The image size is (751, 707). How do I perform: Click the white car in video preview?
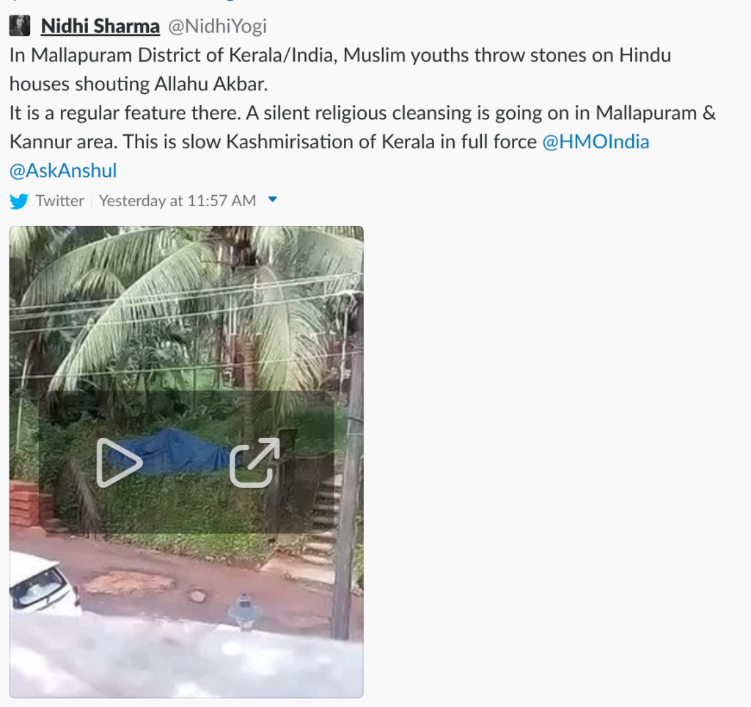pyautogui.click(x=43, y=583)
